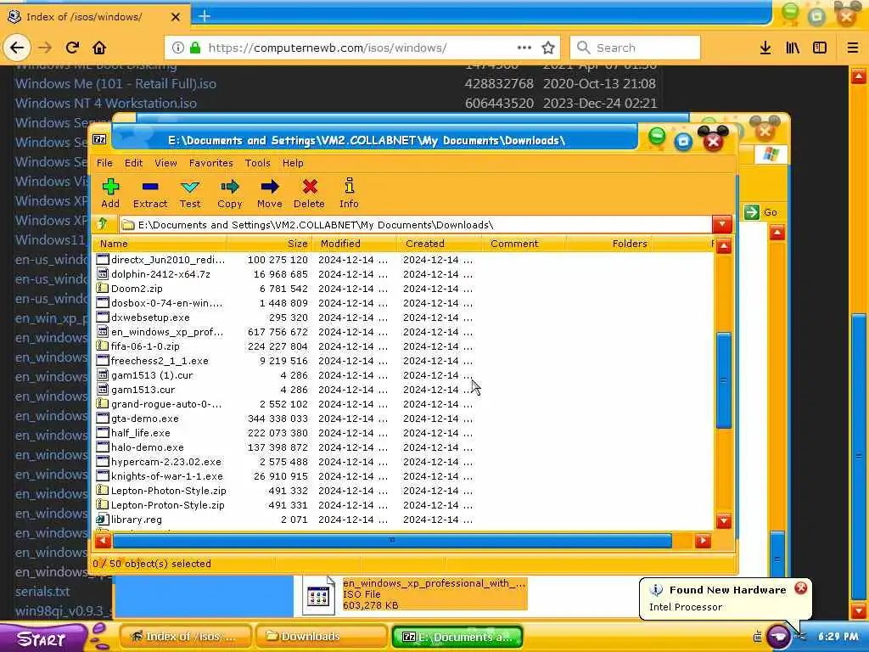Click the ISO file thumbnail in Downloads window
The height and width of the screenshot is (652, 869).
(x=319, y=595)
